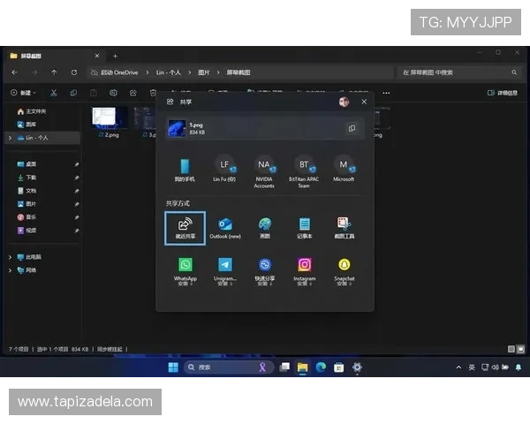The height and width of the screenshot is (424, 530).
Task: Select Nearby Sharing (就近共享) option
Action: pos(185,226)
